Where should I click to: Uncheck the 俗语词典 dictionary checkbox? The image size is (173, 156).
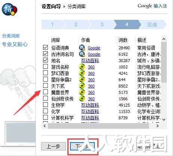(45, 48)
